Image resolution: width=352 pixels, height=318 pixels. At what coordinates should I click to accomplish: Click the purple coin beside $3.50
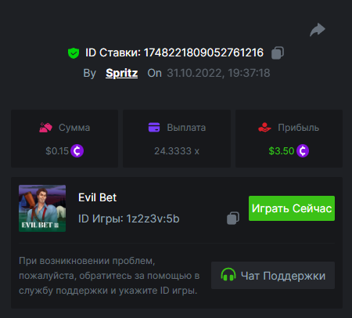pos(303,150)
